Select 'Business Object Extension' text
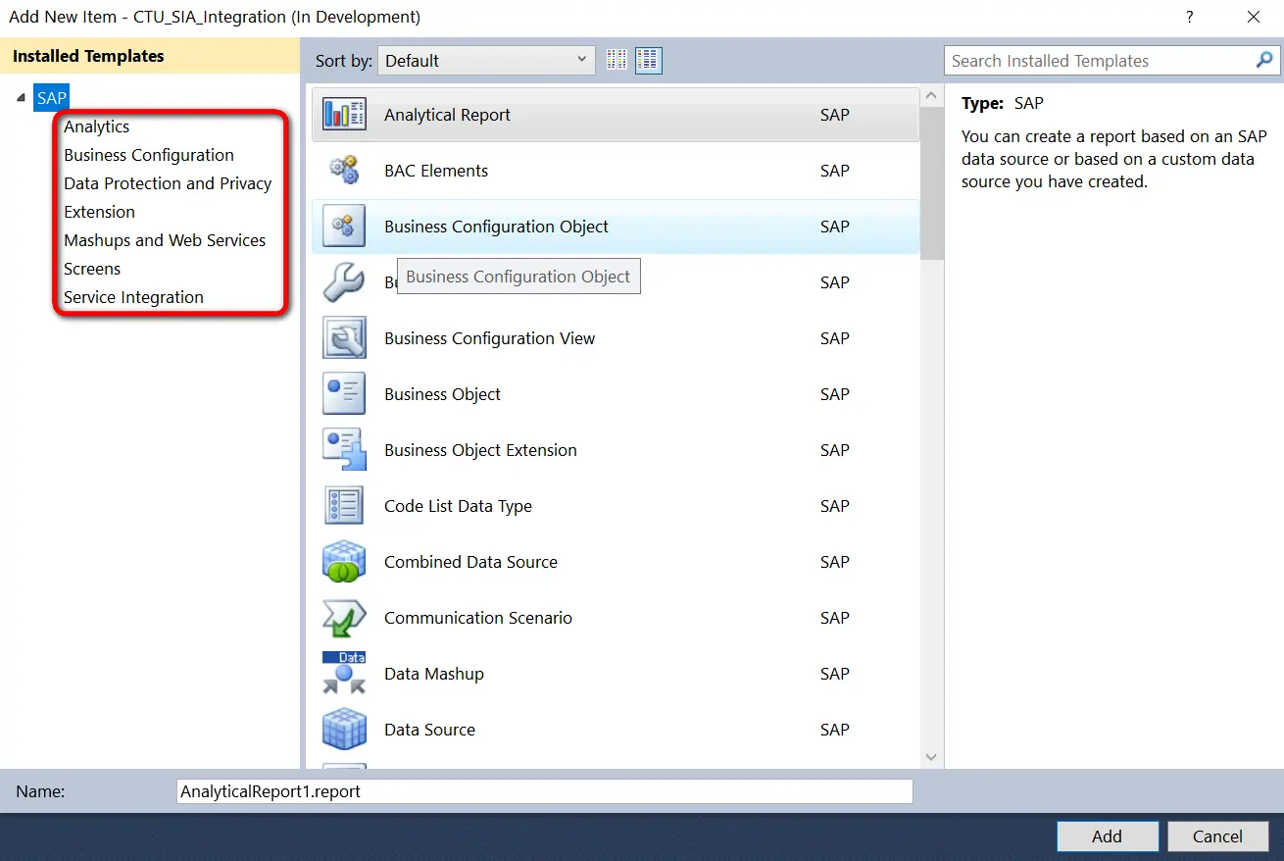Viewport: 1284px width, 861px height. (x=480, y=450)
